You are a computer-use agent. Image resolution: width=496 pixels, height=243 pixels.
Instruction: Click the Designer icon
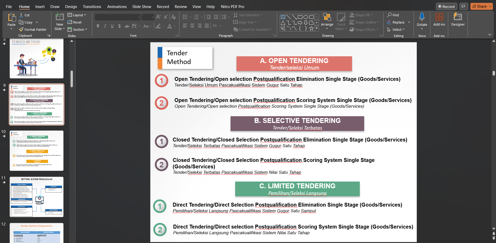coord(457,17)
